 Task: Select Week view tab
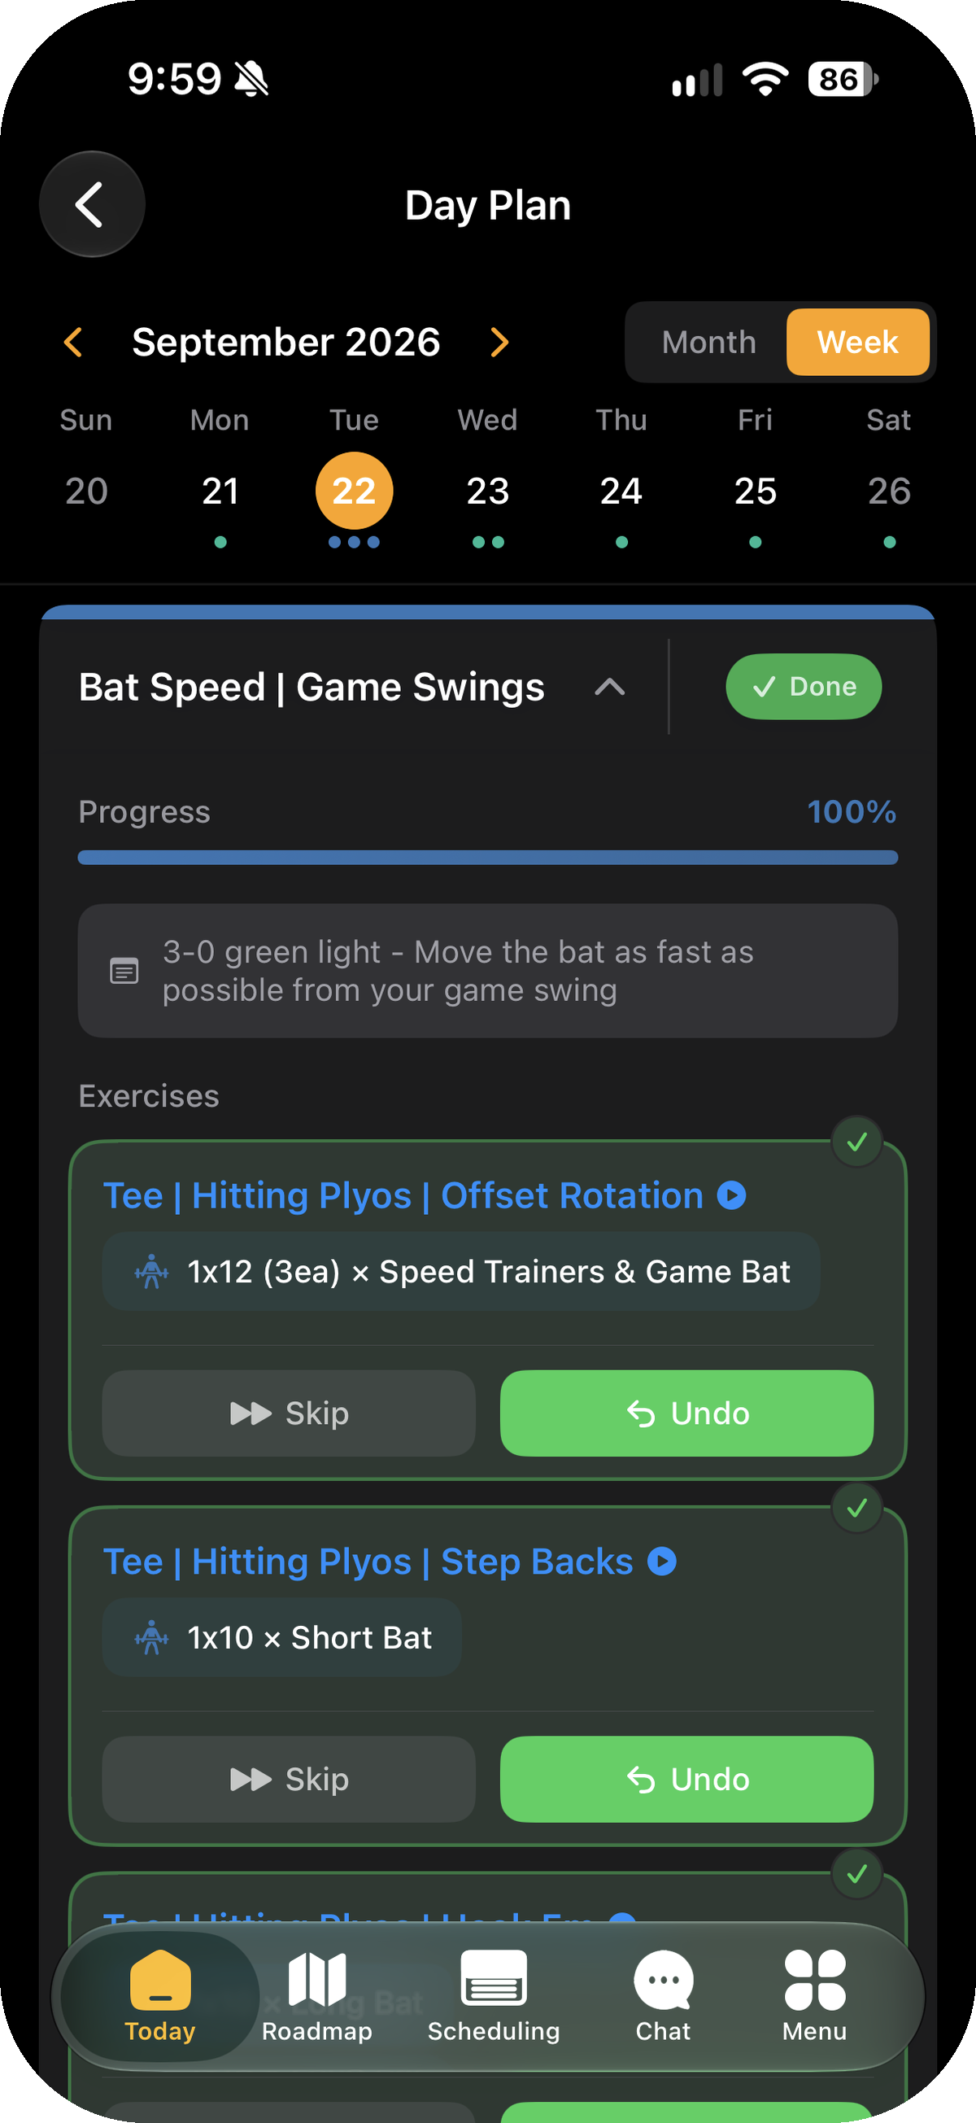[x=857, y=342]
